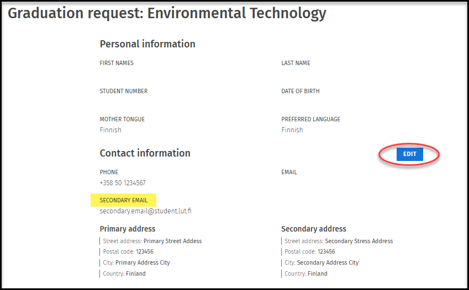The image size is (469, 290).
Task: Click the Graduation request page heading
Action: 167,13
